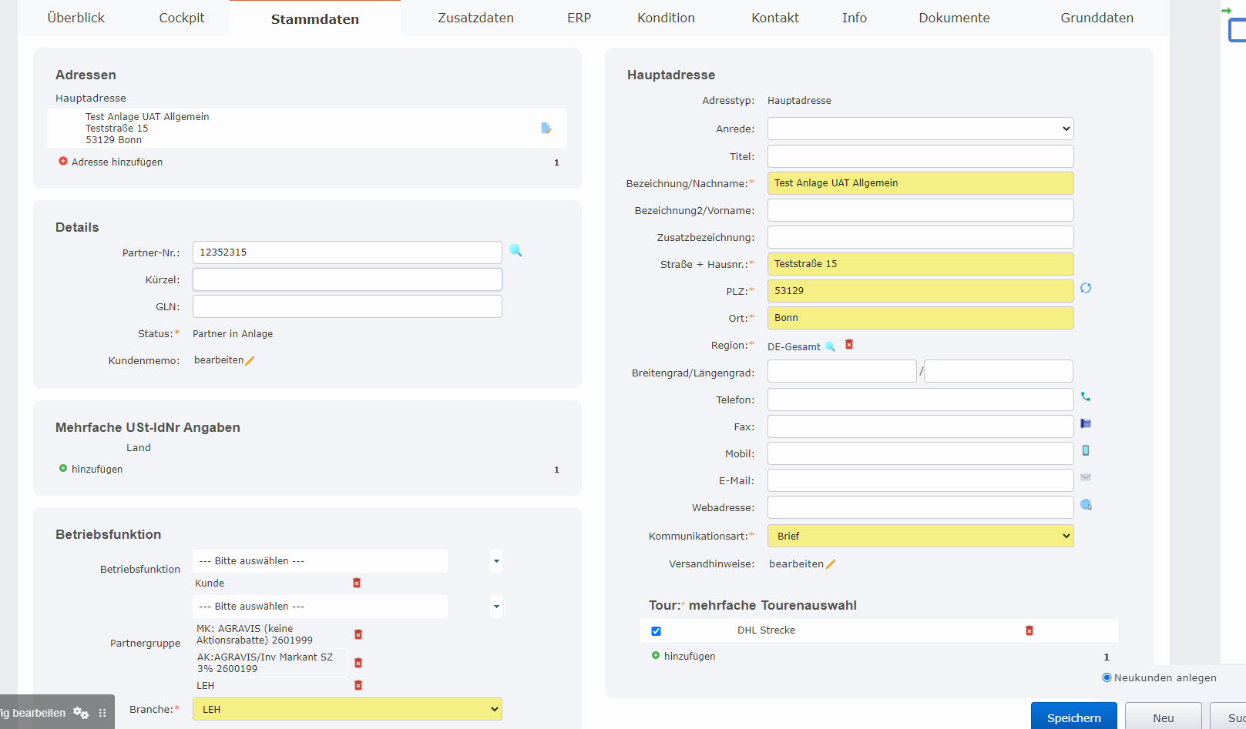
Task: Edit the Hauptadresse entry using the note icon
Action: (x=546, y=128)
